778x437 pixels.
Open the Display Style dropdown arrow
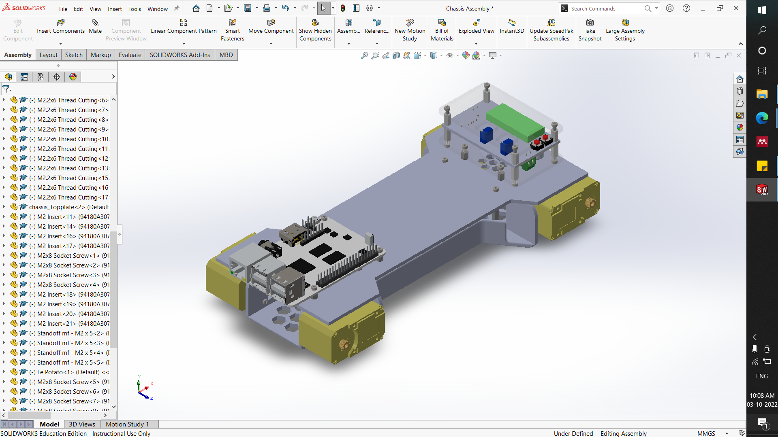(441, 55)
